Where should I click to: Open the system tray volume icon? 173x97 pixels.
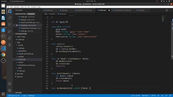(x=164, y=1)
